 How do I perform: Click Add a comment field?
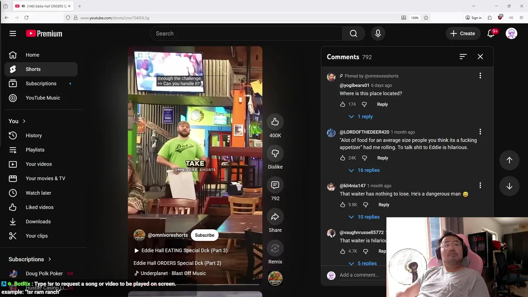click(359, 275)
